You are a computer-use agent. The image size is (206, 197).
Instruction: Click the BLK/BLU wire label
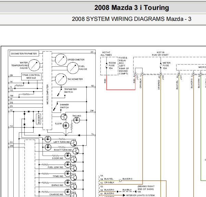(x=127, y=190)
